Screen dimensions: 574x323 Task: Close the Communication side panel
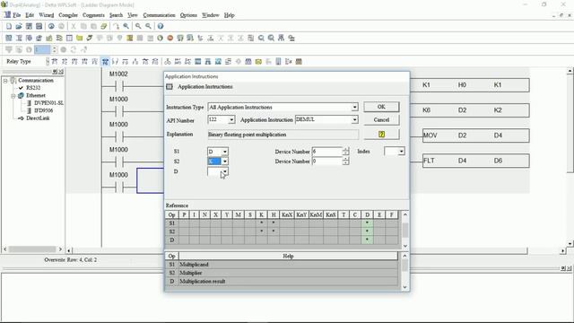point(61,72)
